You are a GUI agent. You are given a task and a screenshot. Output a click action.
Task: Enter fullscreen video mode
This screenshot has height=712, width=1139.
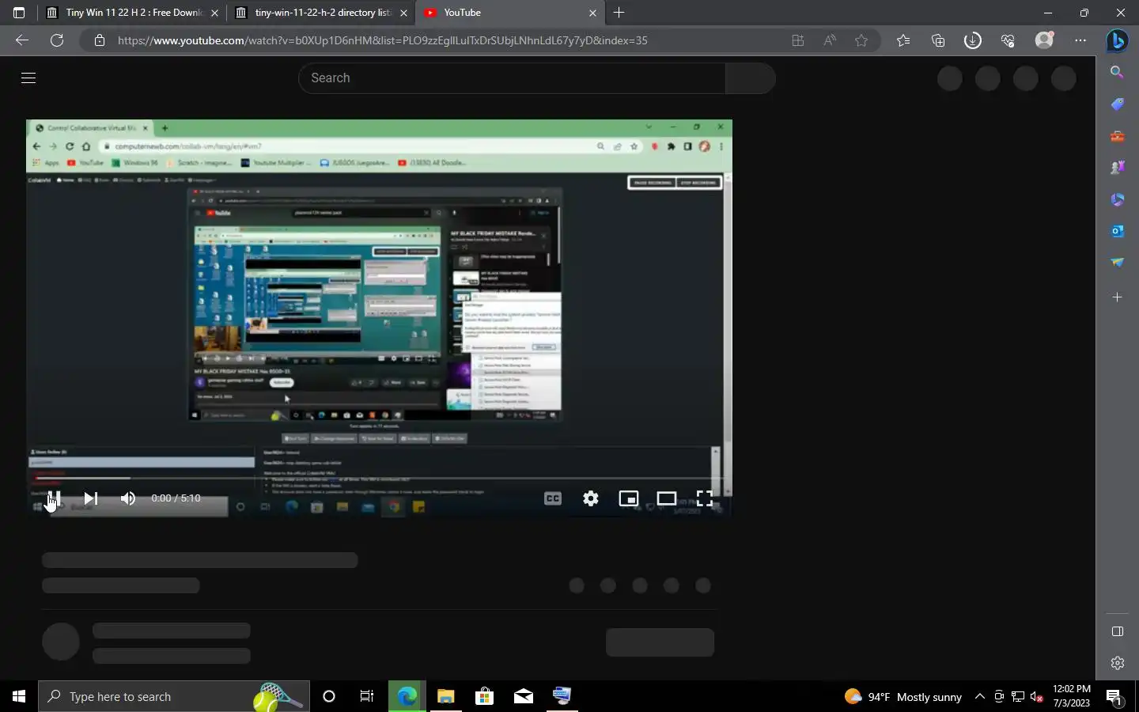[705, 498]
